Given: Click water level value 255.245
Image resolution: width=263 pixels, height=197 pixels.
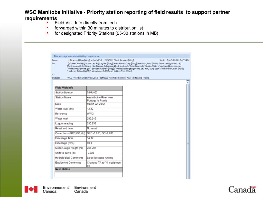Looking at the screenshot, I should coord(105,119).
